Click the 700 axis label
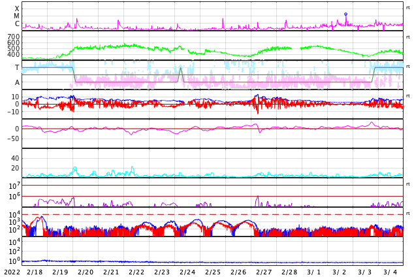Viewport: 414px width, 277px height. pos(14,37)
